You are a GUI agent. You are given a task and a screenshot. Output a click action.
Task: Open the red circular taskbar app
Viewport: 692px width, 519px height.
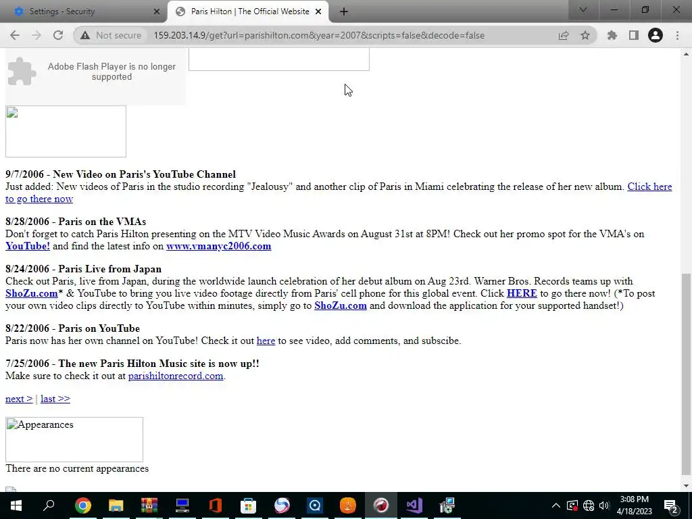[381, 505]
